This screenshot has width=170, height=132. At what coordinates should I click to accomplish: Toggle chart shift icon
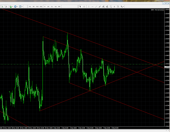click(x=6, y=7)
